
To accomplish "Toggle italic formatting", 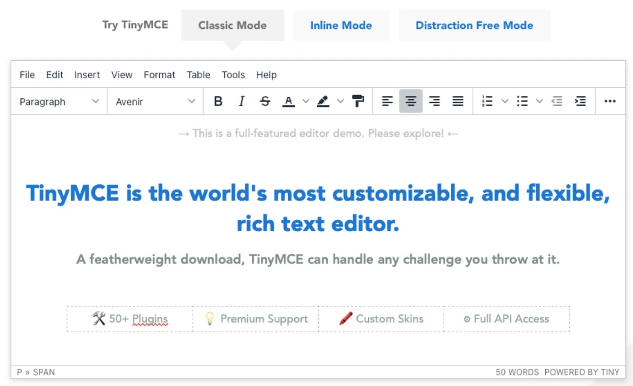I will click(x=242, y=101).
